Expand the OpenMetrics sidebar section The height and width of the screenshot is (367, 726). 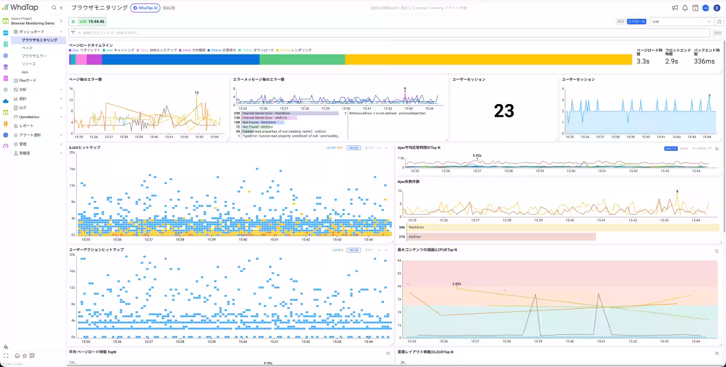click(x=36, y=117)
